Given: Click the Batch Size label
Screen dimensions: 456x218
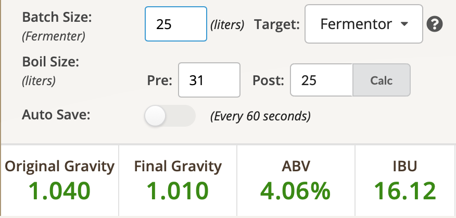Looking at the screenshot, I should click(x=57, y=18).
